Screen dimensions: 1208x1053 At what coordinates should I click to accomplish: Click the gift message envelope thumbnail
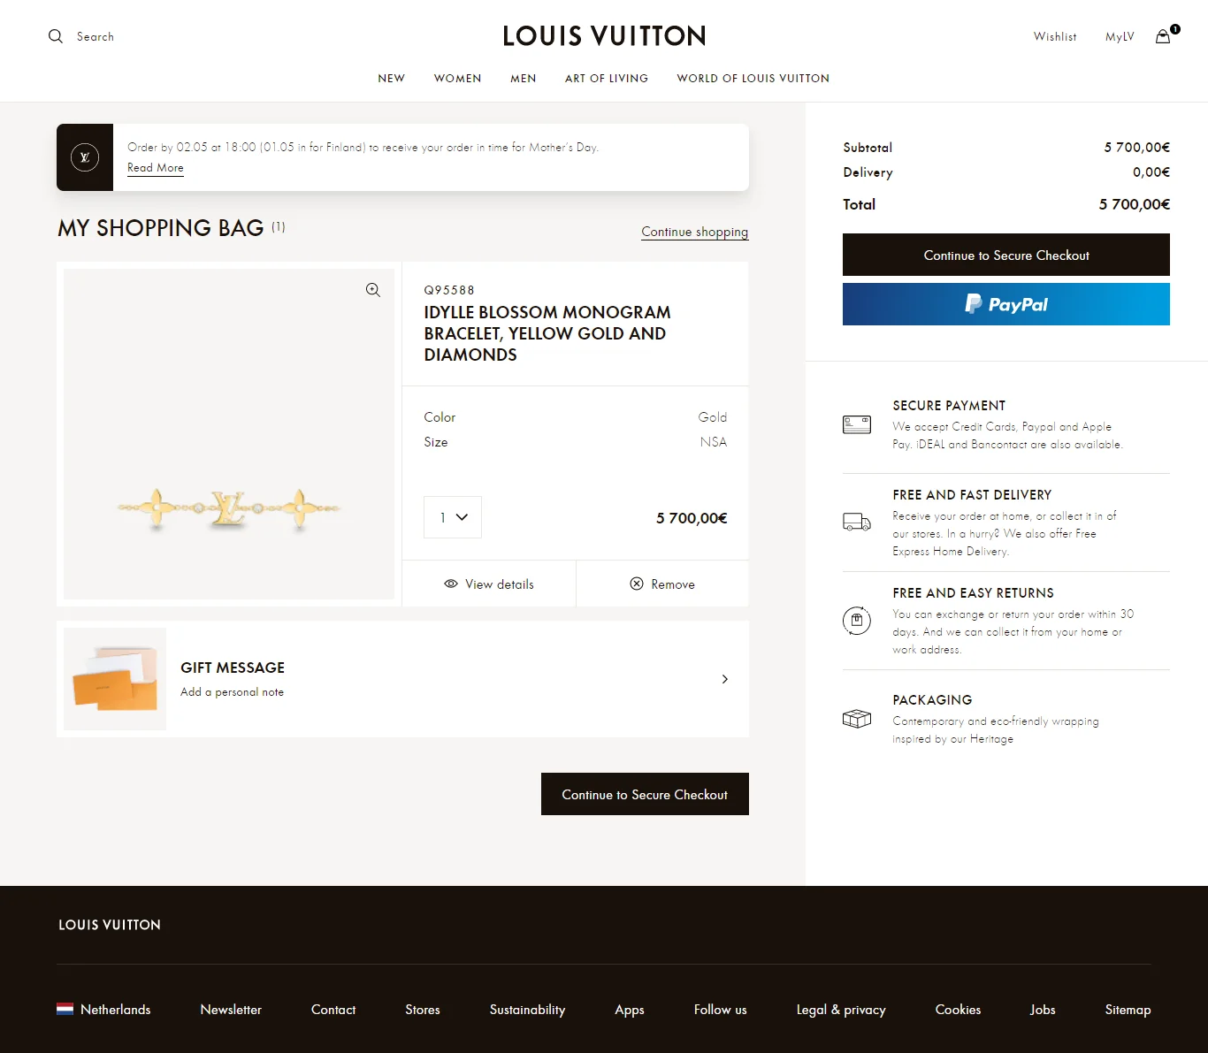coord(115,679)
